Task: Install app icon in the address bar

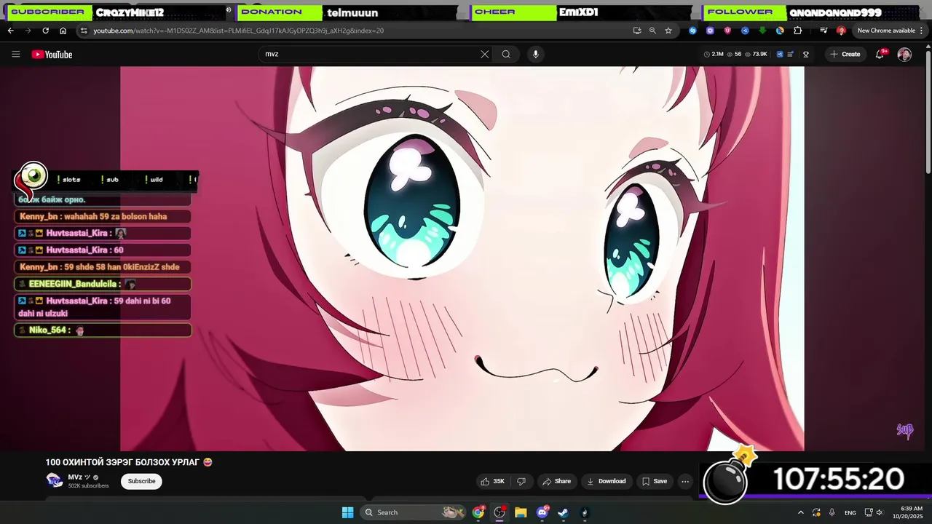Action: 637,31
